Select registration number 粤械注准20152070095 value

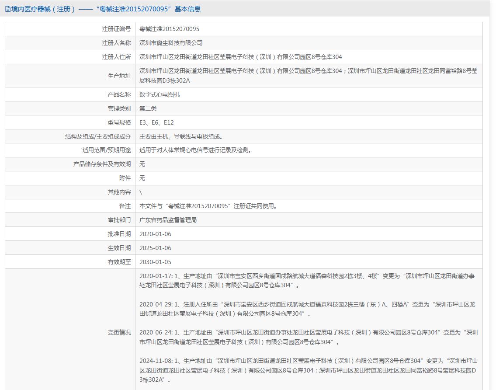click(169, 29)
